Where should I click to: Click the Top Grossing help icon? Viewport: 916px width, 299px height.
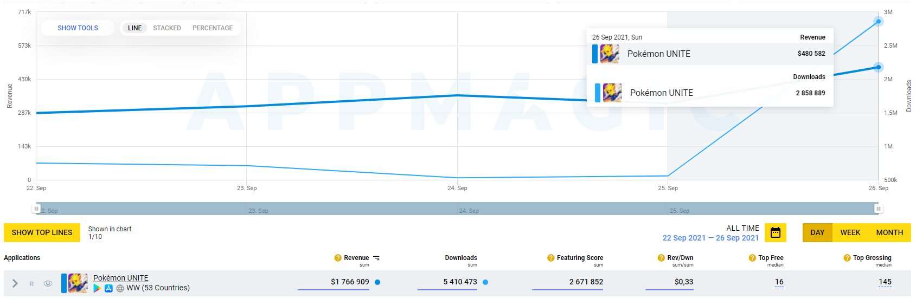(x=847, y=258)
